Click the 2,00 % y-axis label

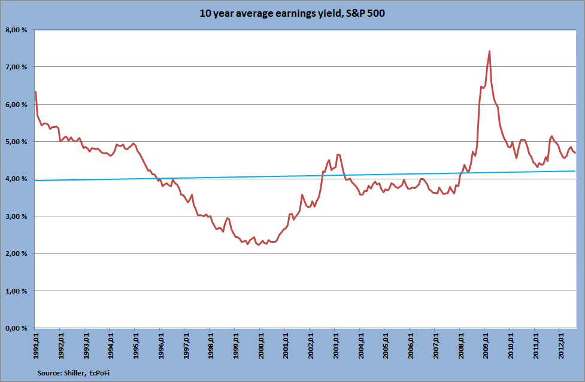16,253
